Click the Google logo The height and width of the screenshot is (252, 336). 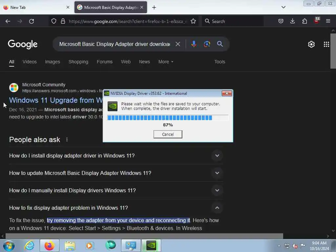click(23, 44)
